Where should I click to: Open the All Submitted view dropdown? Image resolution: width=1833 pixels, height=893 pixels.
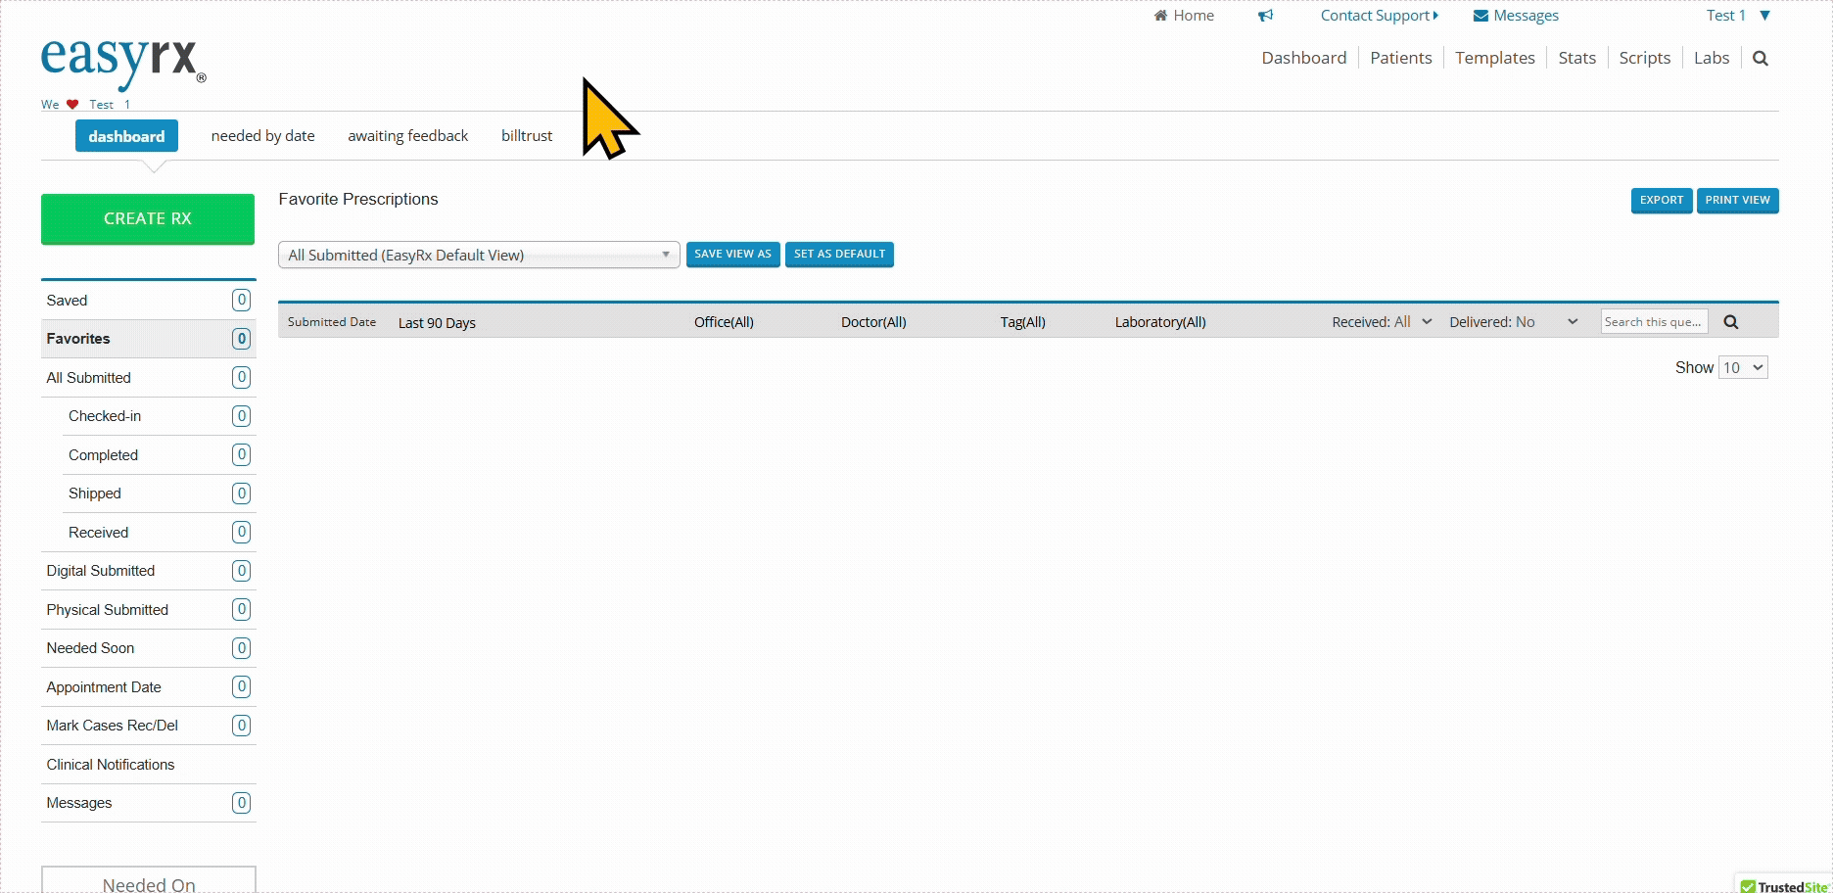click(479, 256)
